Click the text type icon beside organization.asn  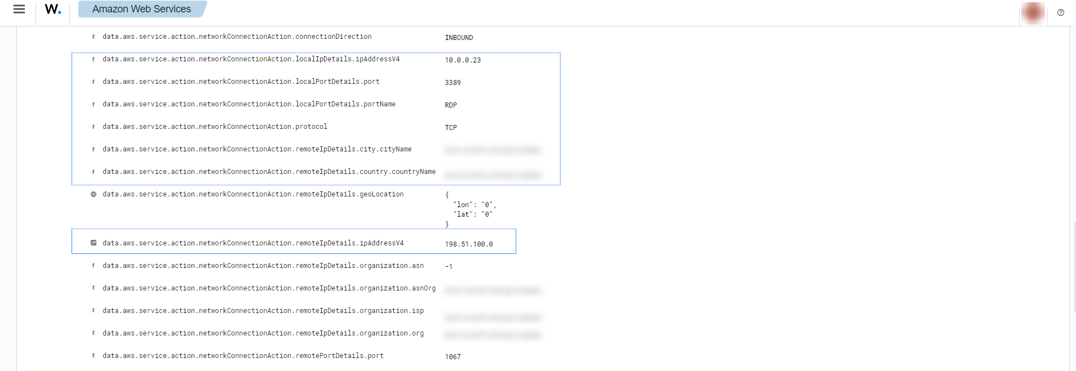click(x=94, y=266)
